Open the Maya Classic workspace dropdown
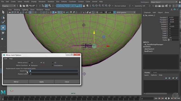This screenshot has width=181, height=101. (x=164, y=2)
